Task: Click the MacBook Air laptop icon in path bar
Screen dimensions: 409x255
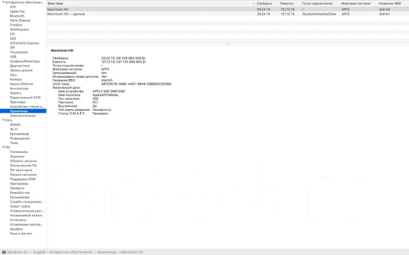Action: 4,252
